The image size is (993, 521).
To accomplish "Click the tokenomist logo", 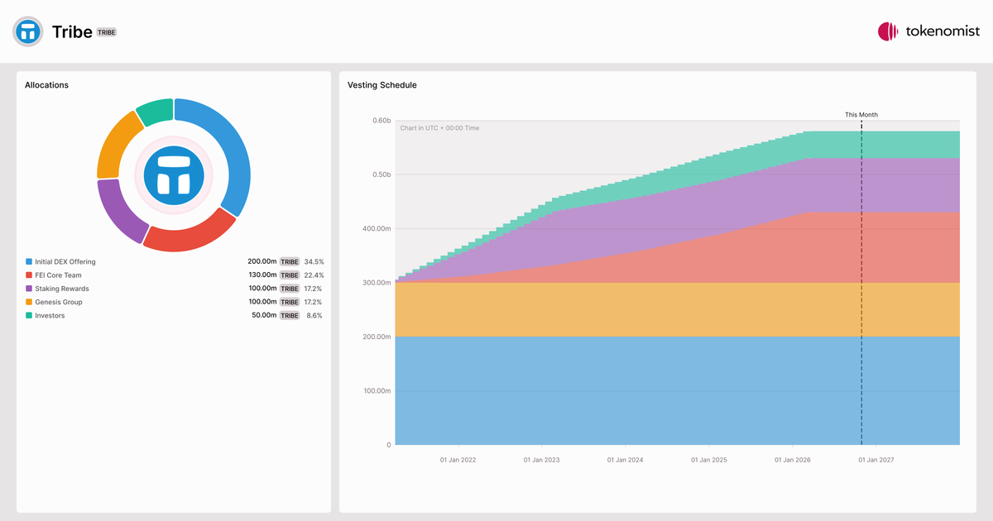I will (x=928, y=31).
